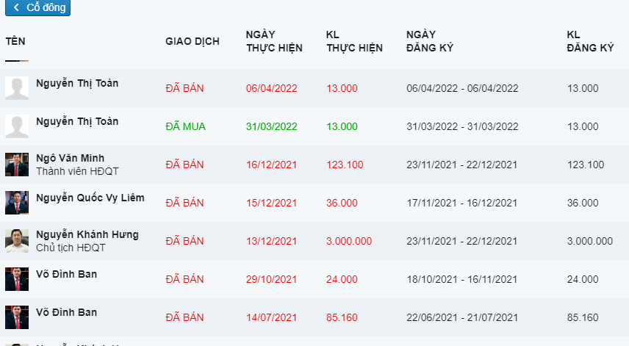The width and height of the screenshot is (629, 346).
Task: Click the back chevron arrow icon
Action: tap(16, 7)
